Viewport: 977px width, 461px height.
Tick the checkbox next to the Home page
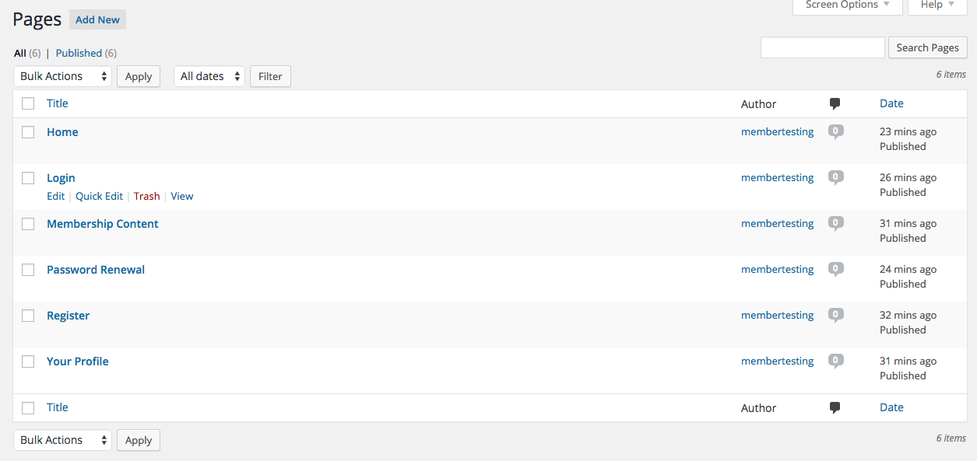tap(28, 132)
